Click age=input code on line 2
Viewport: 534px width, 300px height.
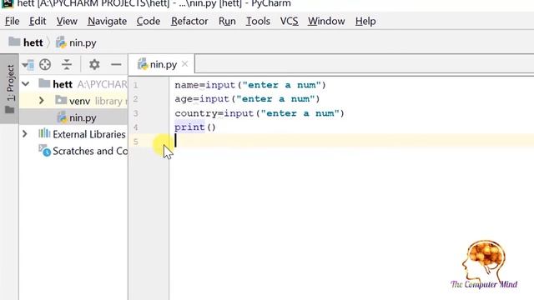click(247, 99)
